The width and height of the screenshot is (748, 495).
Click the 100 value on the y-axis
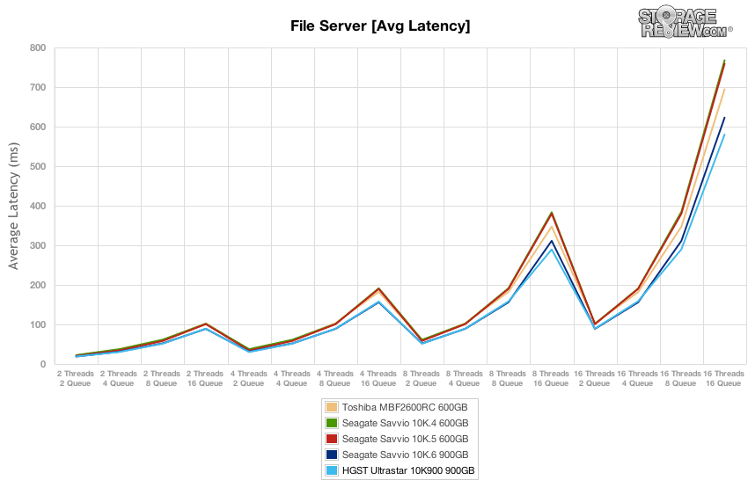37,324
